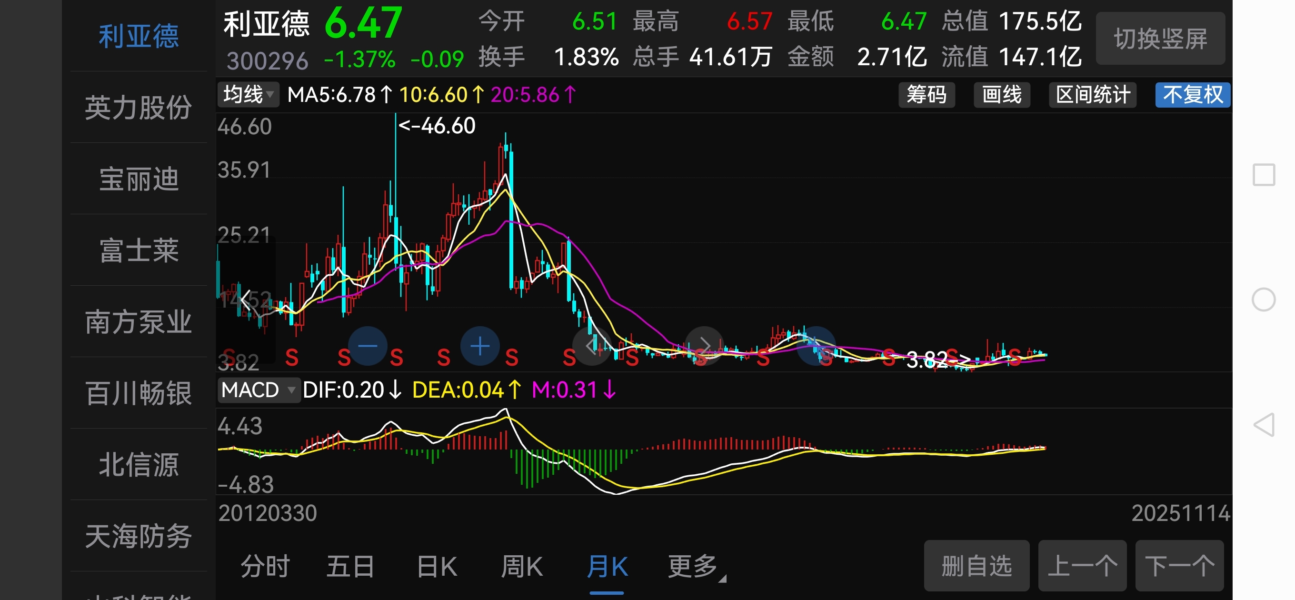Click 删自选 button

(976, 566)
